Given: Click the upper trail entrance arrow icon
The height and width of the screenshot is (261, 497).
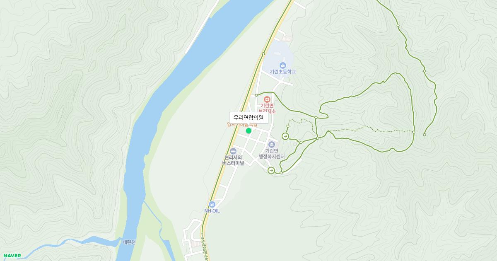Looking at the screenshot, I should point(285,136).
